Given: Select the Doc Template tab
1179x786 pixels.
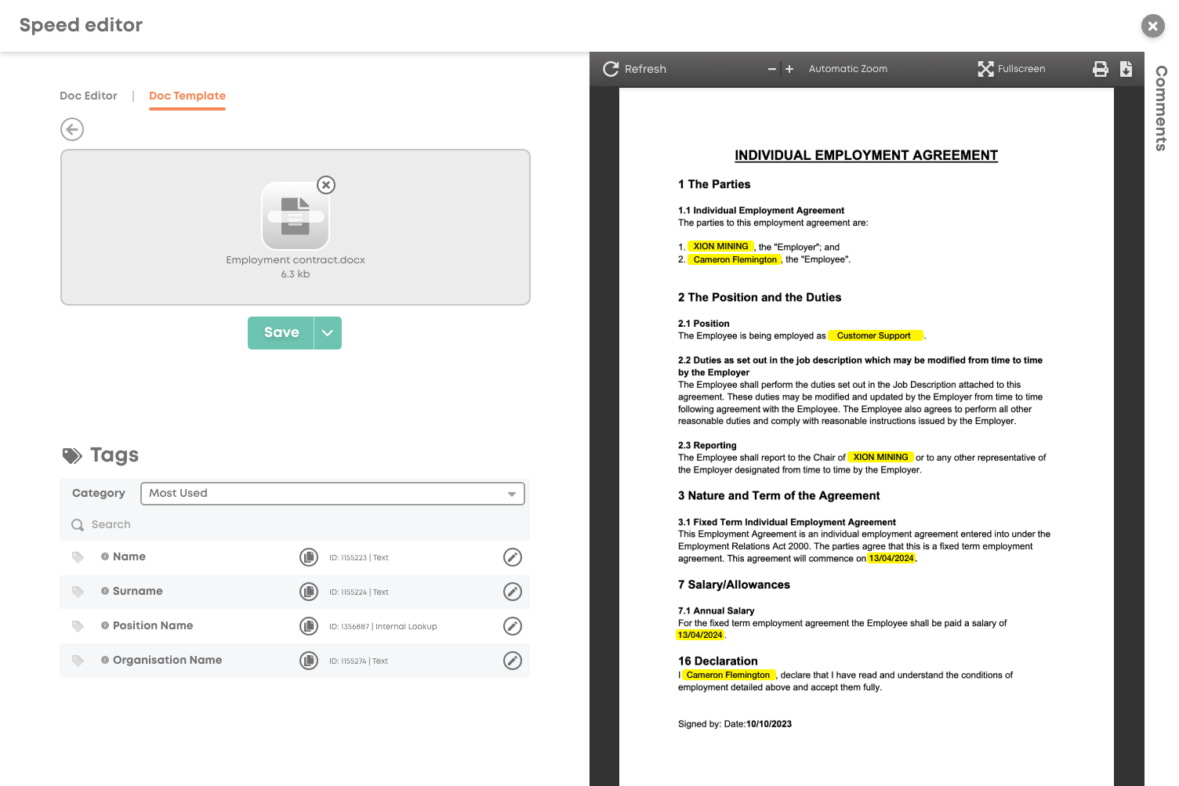Looking at the screenshot, I should (187, 96).
